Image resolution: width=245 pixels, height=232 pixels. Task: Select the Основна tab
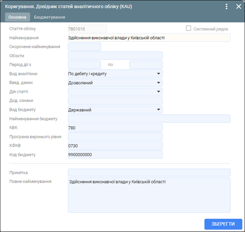click(x=17, y=17)
